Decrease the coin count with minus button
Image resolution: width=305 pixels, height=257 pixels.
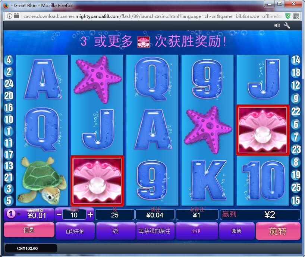(59, 214)
